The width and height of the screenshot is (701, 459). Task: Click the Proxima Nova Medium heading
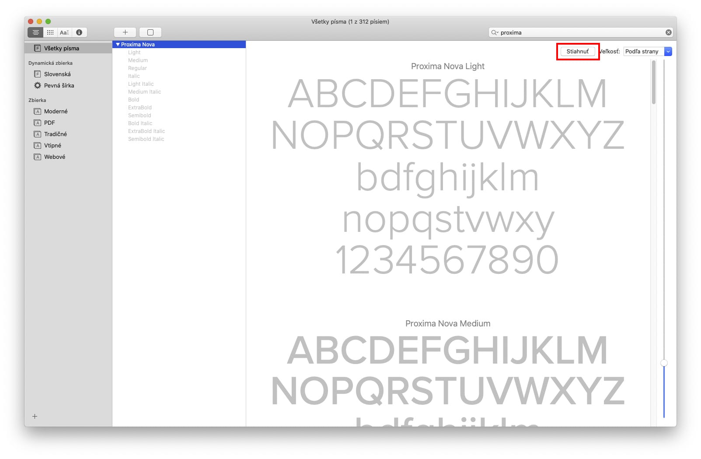tap(447, 323)
